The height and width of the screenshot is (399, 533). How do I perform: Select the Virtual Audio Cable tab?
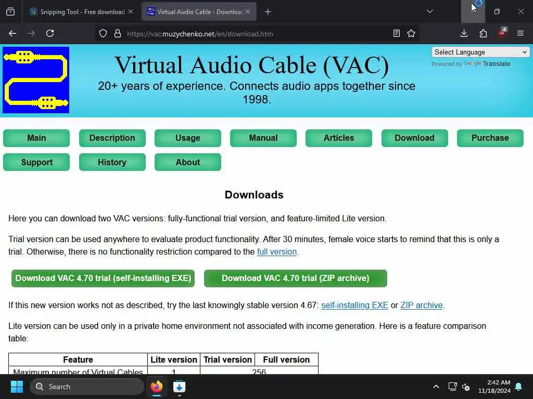coord(199,12)
